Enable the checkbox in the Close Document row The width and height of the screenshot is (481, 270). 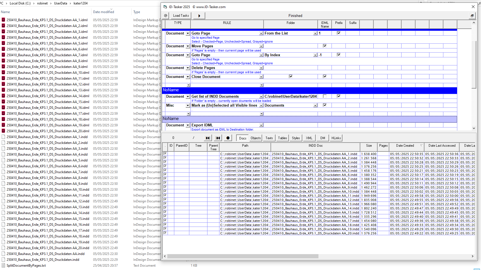(x=291, y=76)
